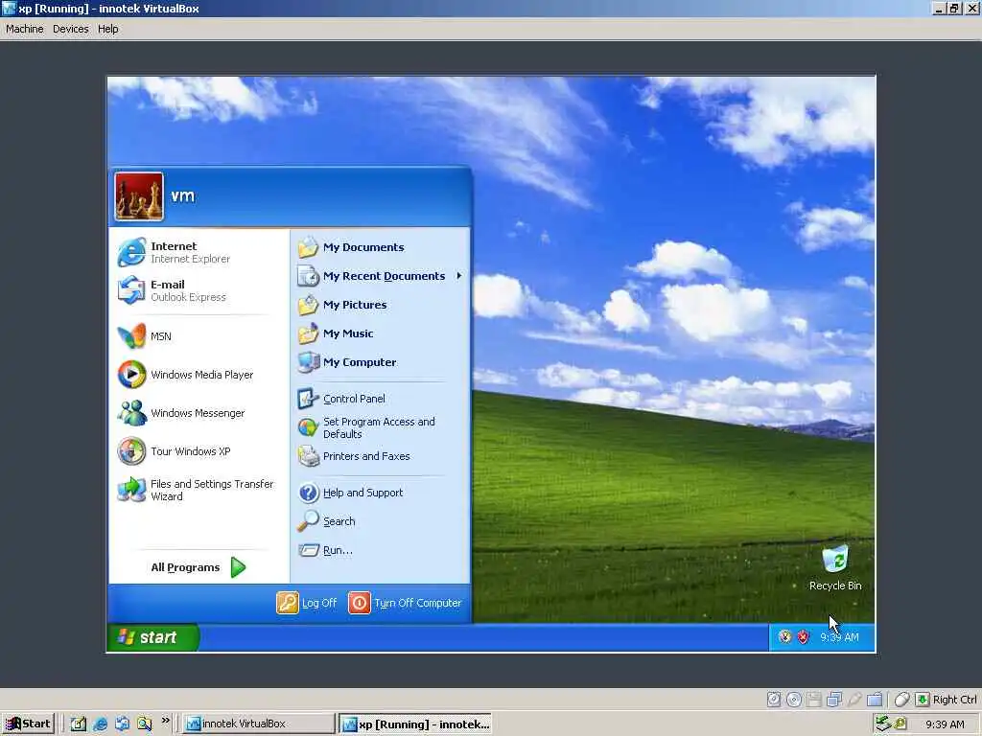Switch to innotek VirtualBox taskbar button

click(259, 724)
